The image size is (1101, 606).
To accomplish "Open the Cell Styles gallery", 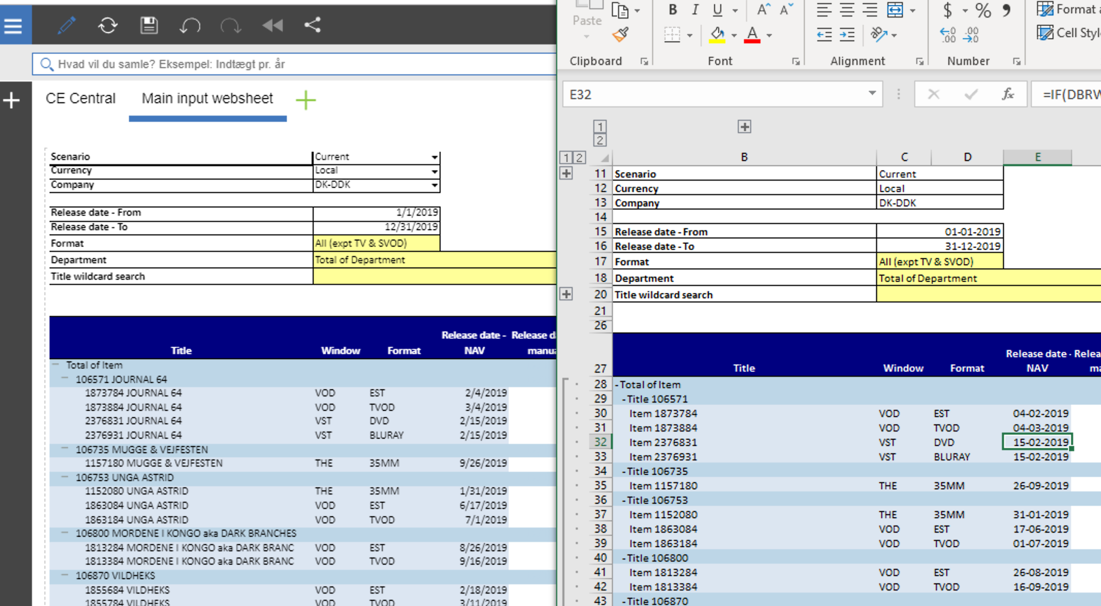I will coord(1046,33).
